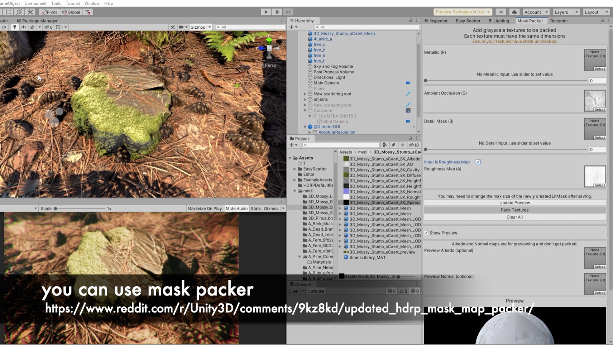The height and width of the screenshot is (345, 613).
Task: Click Clear All button
Action: 515,217
